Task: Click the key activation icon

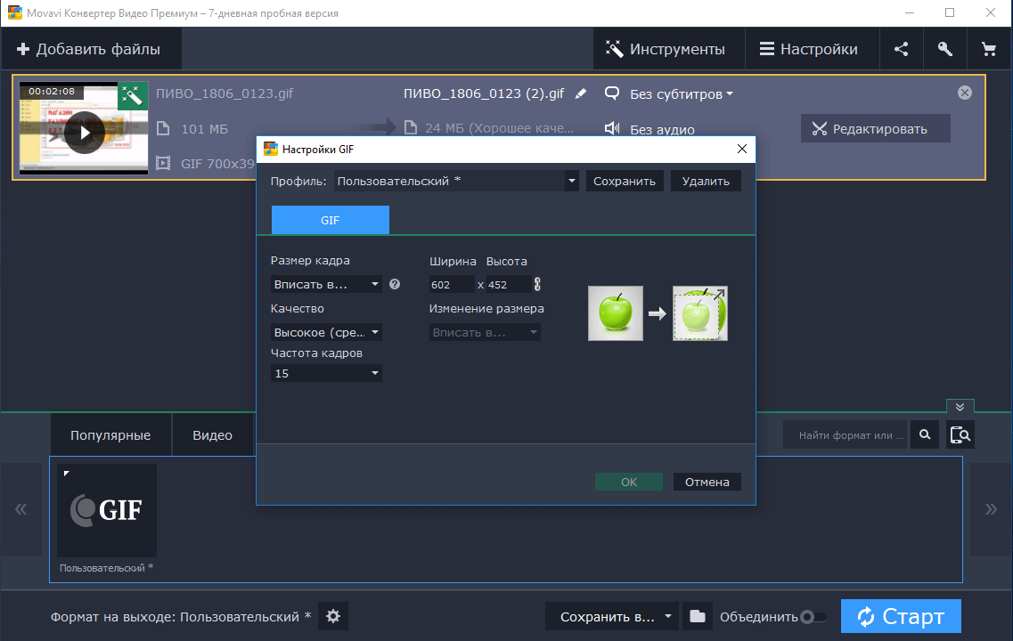Action: 944,49
